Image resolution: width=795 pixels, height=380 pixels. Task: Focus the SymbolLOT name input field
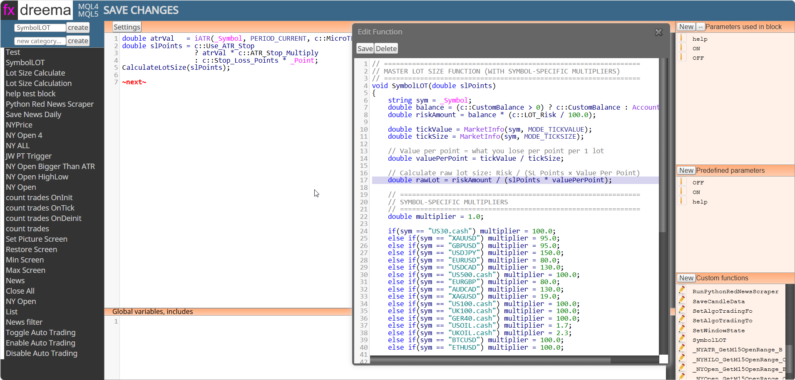click(40, 28)
